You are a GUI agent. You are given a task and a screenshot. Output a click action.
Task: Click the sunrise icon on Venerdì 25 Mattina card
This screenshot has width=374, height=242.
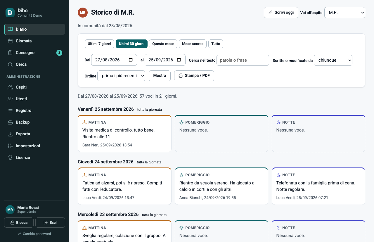click(x=84, y=122)
